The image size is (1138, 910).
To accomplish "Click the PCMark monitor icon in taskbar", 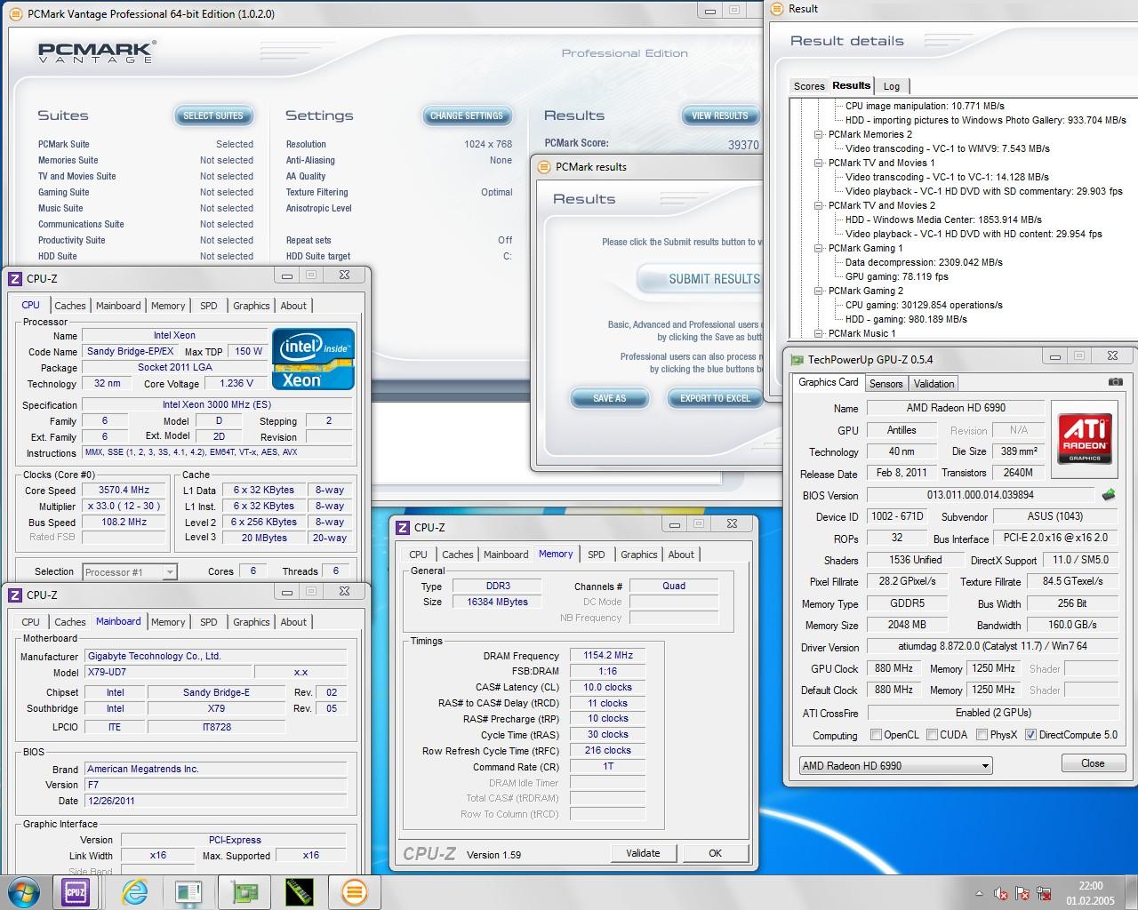I will [x=189, y=891].
